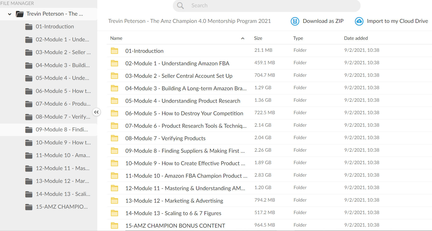Collapse the Trevin Peterson root folder tree

pyautogui.click(x=10, y=14)
